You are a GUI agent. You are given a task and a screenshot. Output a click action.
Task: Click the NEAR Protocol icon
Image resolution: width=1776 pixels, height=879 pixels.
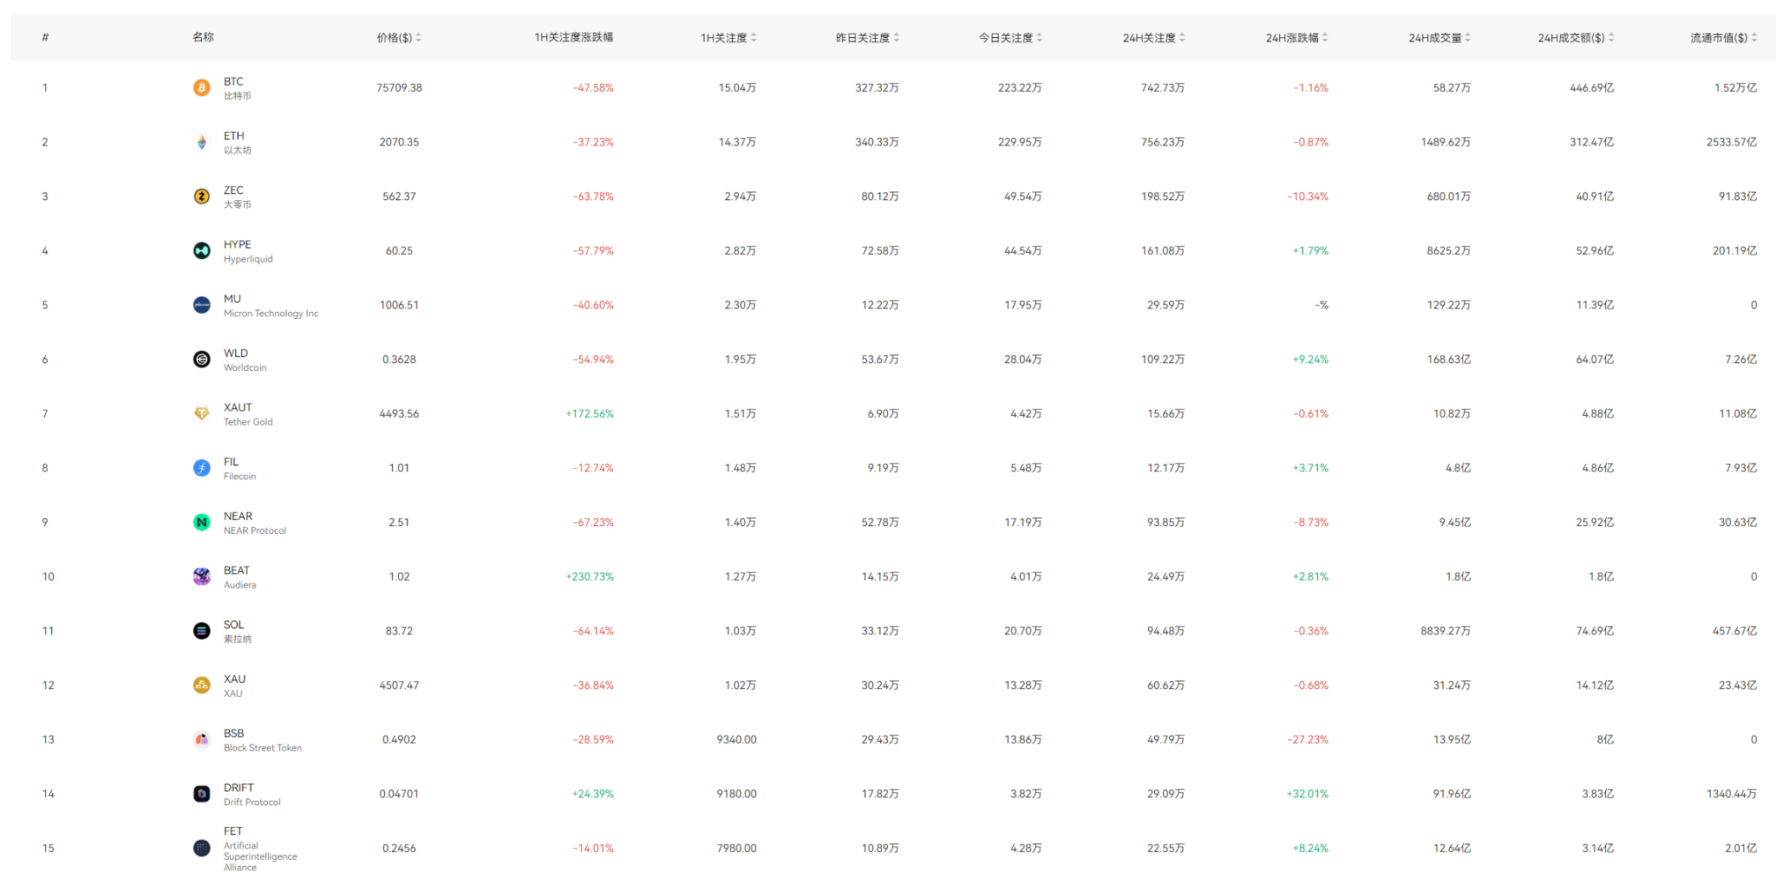[201, 523]
